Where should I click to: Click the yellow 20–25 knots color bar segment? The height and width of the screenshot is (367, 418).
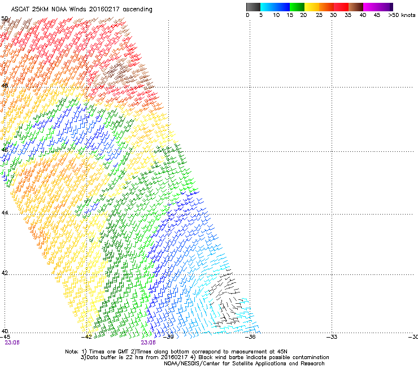pyautogui.click(x=312, y=7)
